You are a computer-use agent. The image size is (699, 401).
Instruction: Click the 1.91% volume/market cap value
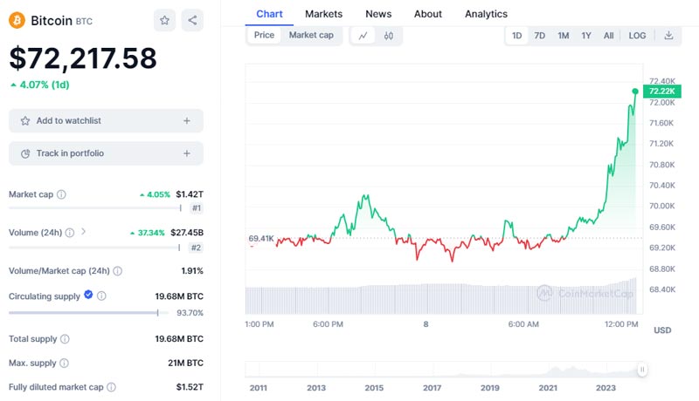[x=192, y=271]
